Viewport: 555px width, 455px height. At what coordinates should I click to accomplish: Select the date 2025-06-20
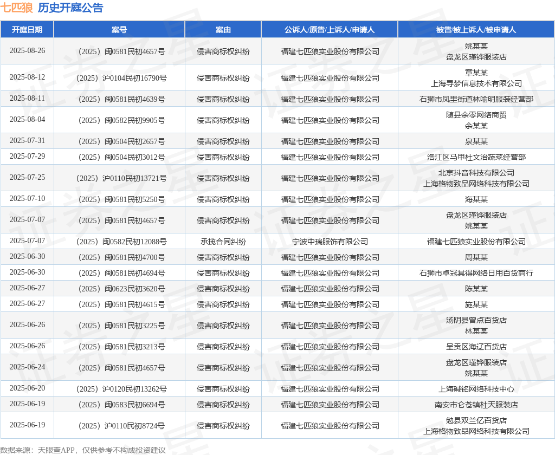point(27,388)
